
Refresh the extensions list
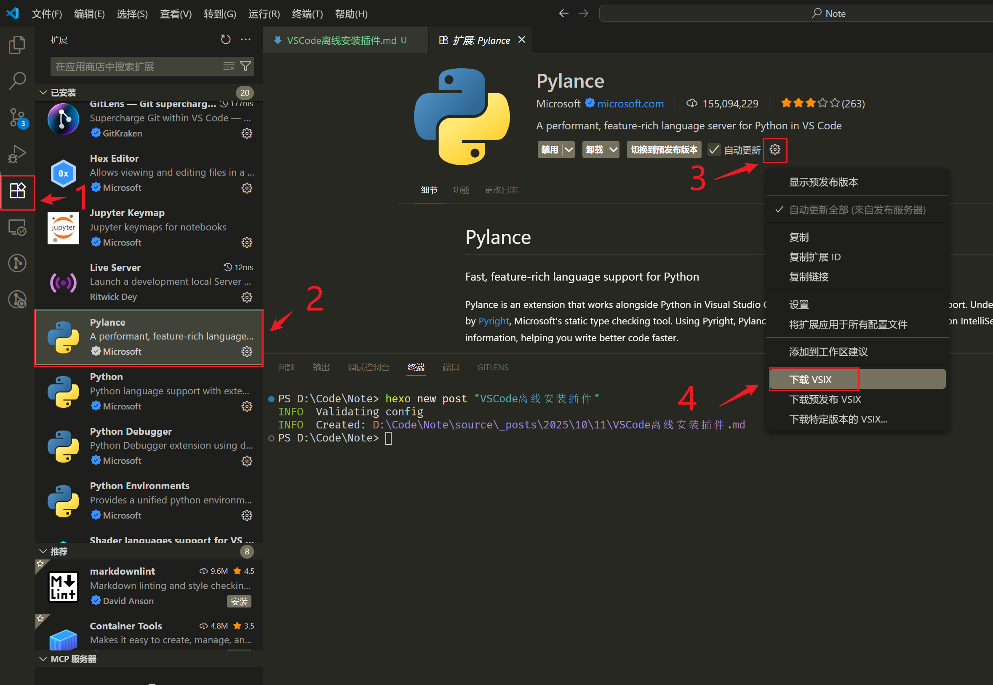[225, 40]
